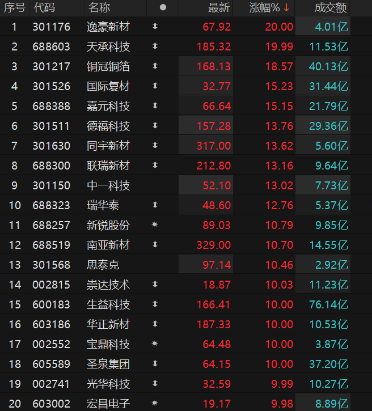This screenshot has height=411, width=372.
Task: Click change percentage 15.23
Action: tap(279, 86)
